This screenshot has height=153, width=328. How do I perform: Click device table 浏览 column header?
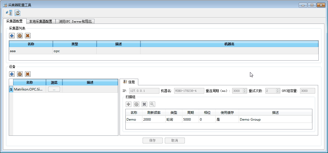54,82
